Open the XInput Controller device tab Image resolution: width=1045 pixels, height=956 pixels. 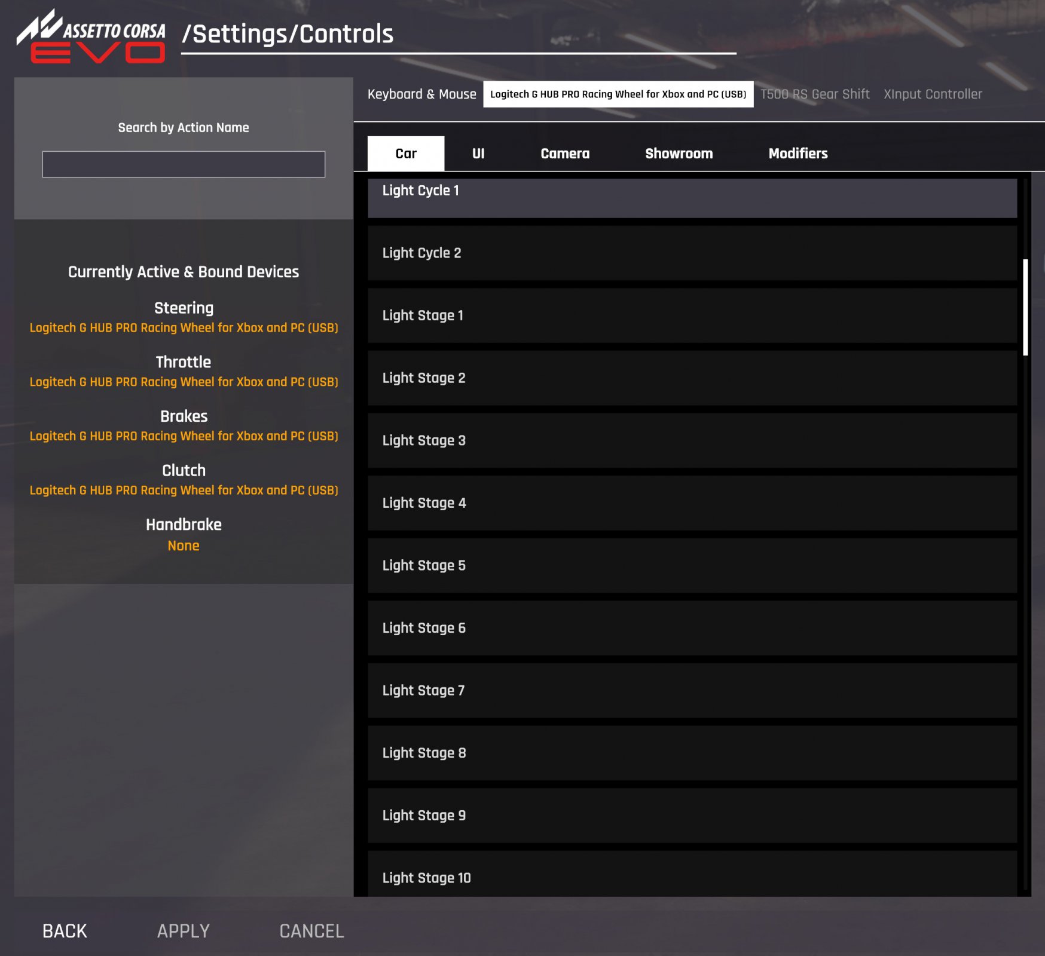click(932, 94)
